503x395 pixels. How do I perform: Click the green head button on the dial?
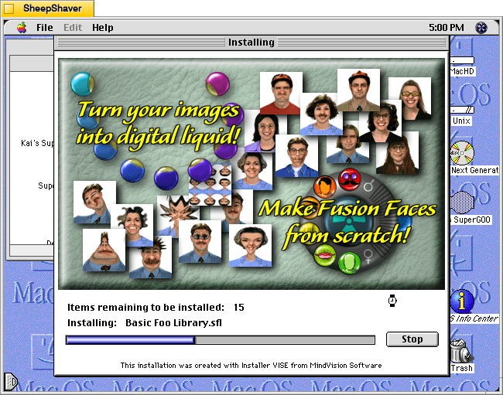[349, 262]
